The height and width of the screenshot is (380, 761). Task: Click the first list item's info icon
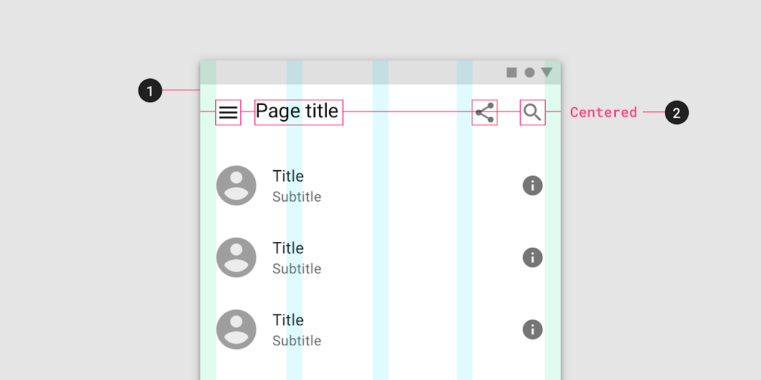(x=532, y=186)
